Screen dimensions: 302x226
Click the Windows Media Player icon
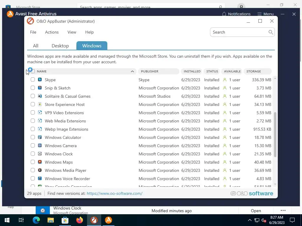click(40, 170)
